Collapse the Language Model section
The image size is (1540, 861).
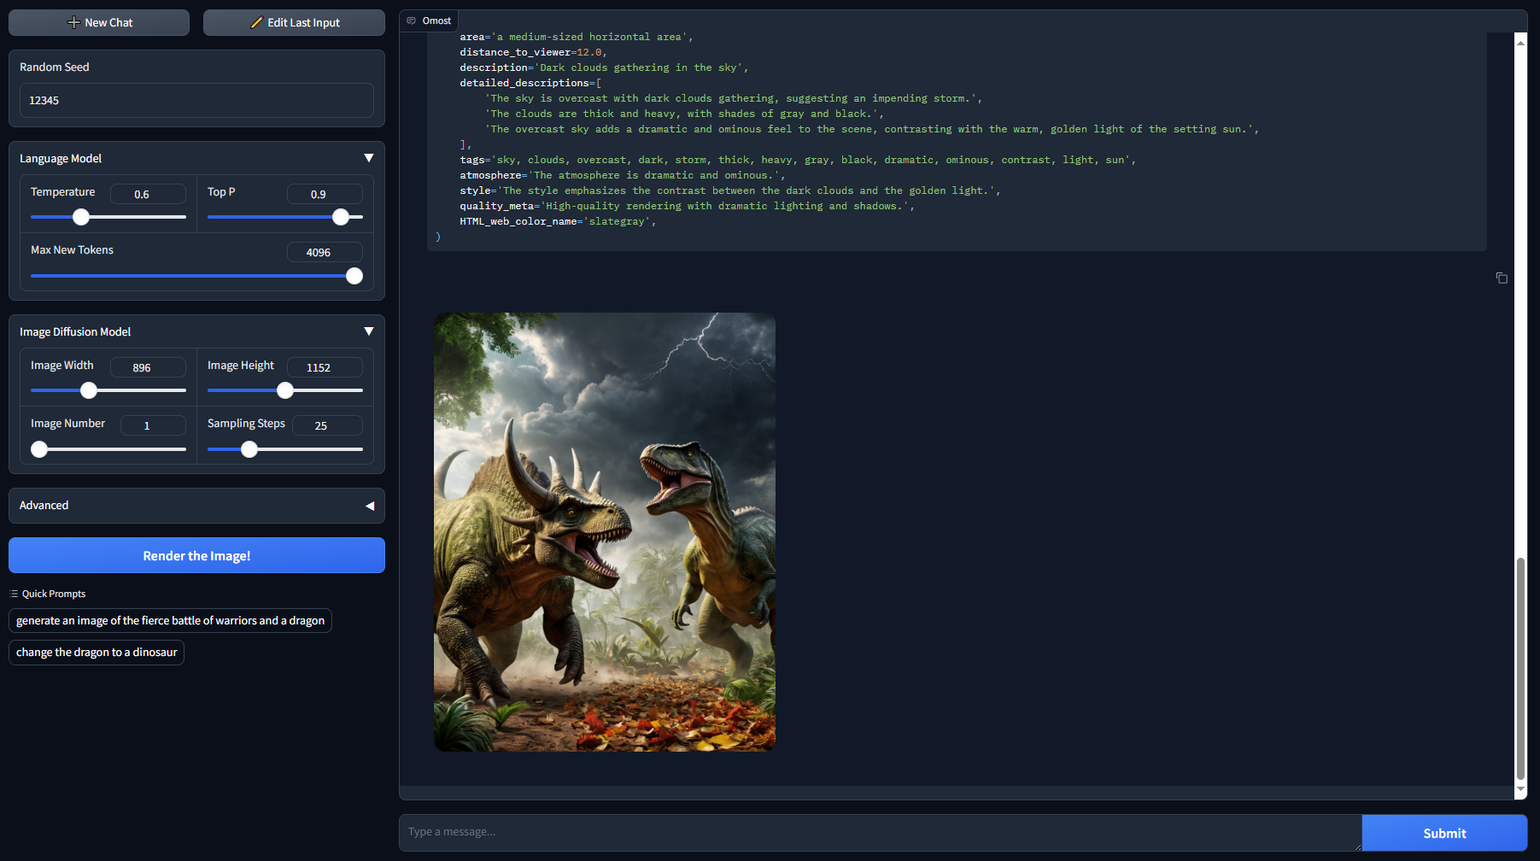pos(369,158)
